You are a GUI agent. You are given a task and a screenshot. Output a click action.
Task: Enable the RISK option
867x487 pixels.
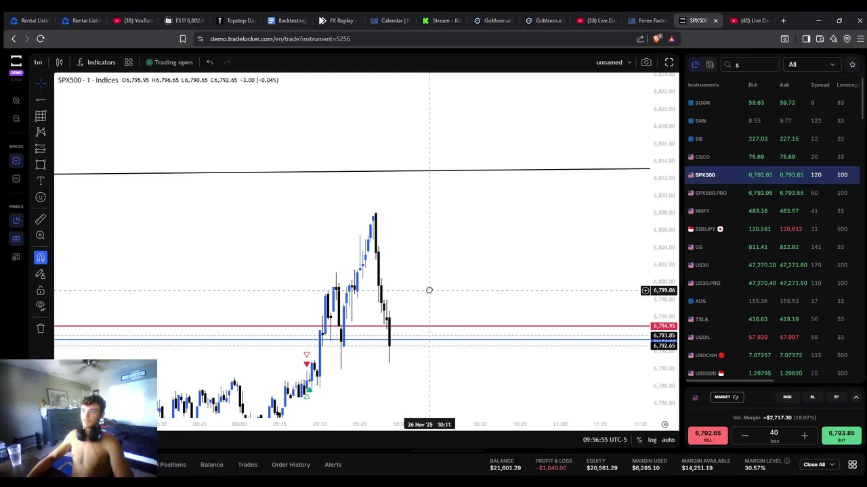click(787, 397)
